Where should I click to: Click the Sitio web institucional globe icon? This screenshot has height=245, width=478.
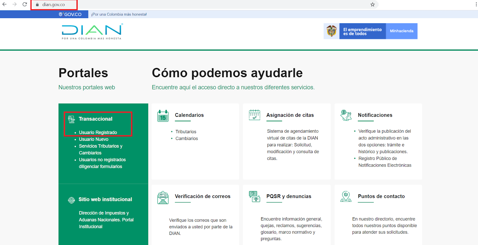point(71,200)
